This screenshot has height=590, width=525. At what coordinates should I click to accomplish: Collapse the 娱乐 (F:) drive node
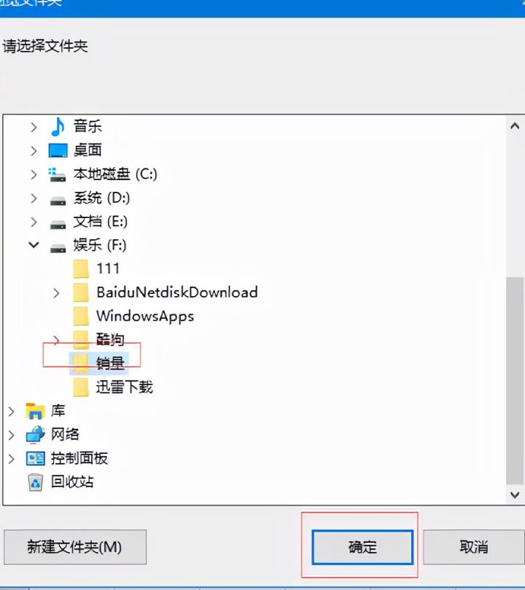[x=34, y=245]
